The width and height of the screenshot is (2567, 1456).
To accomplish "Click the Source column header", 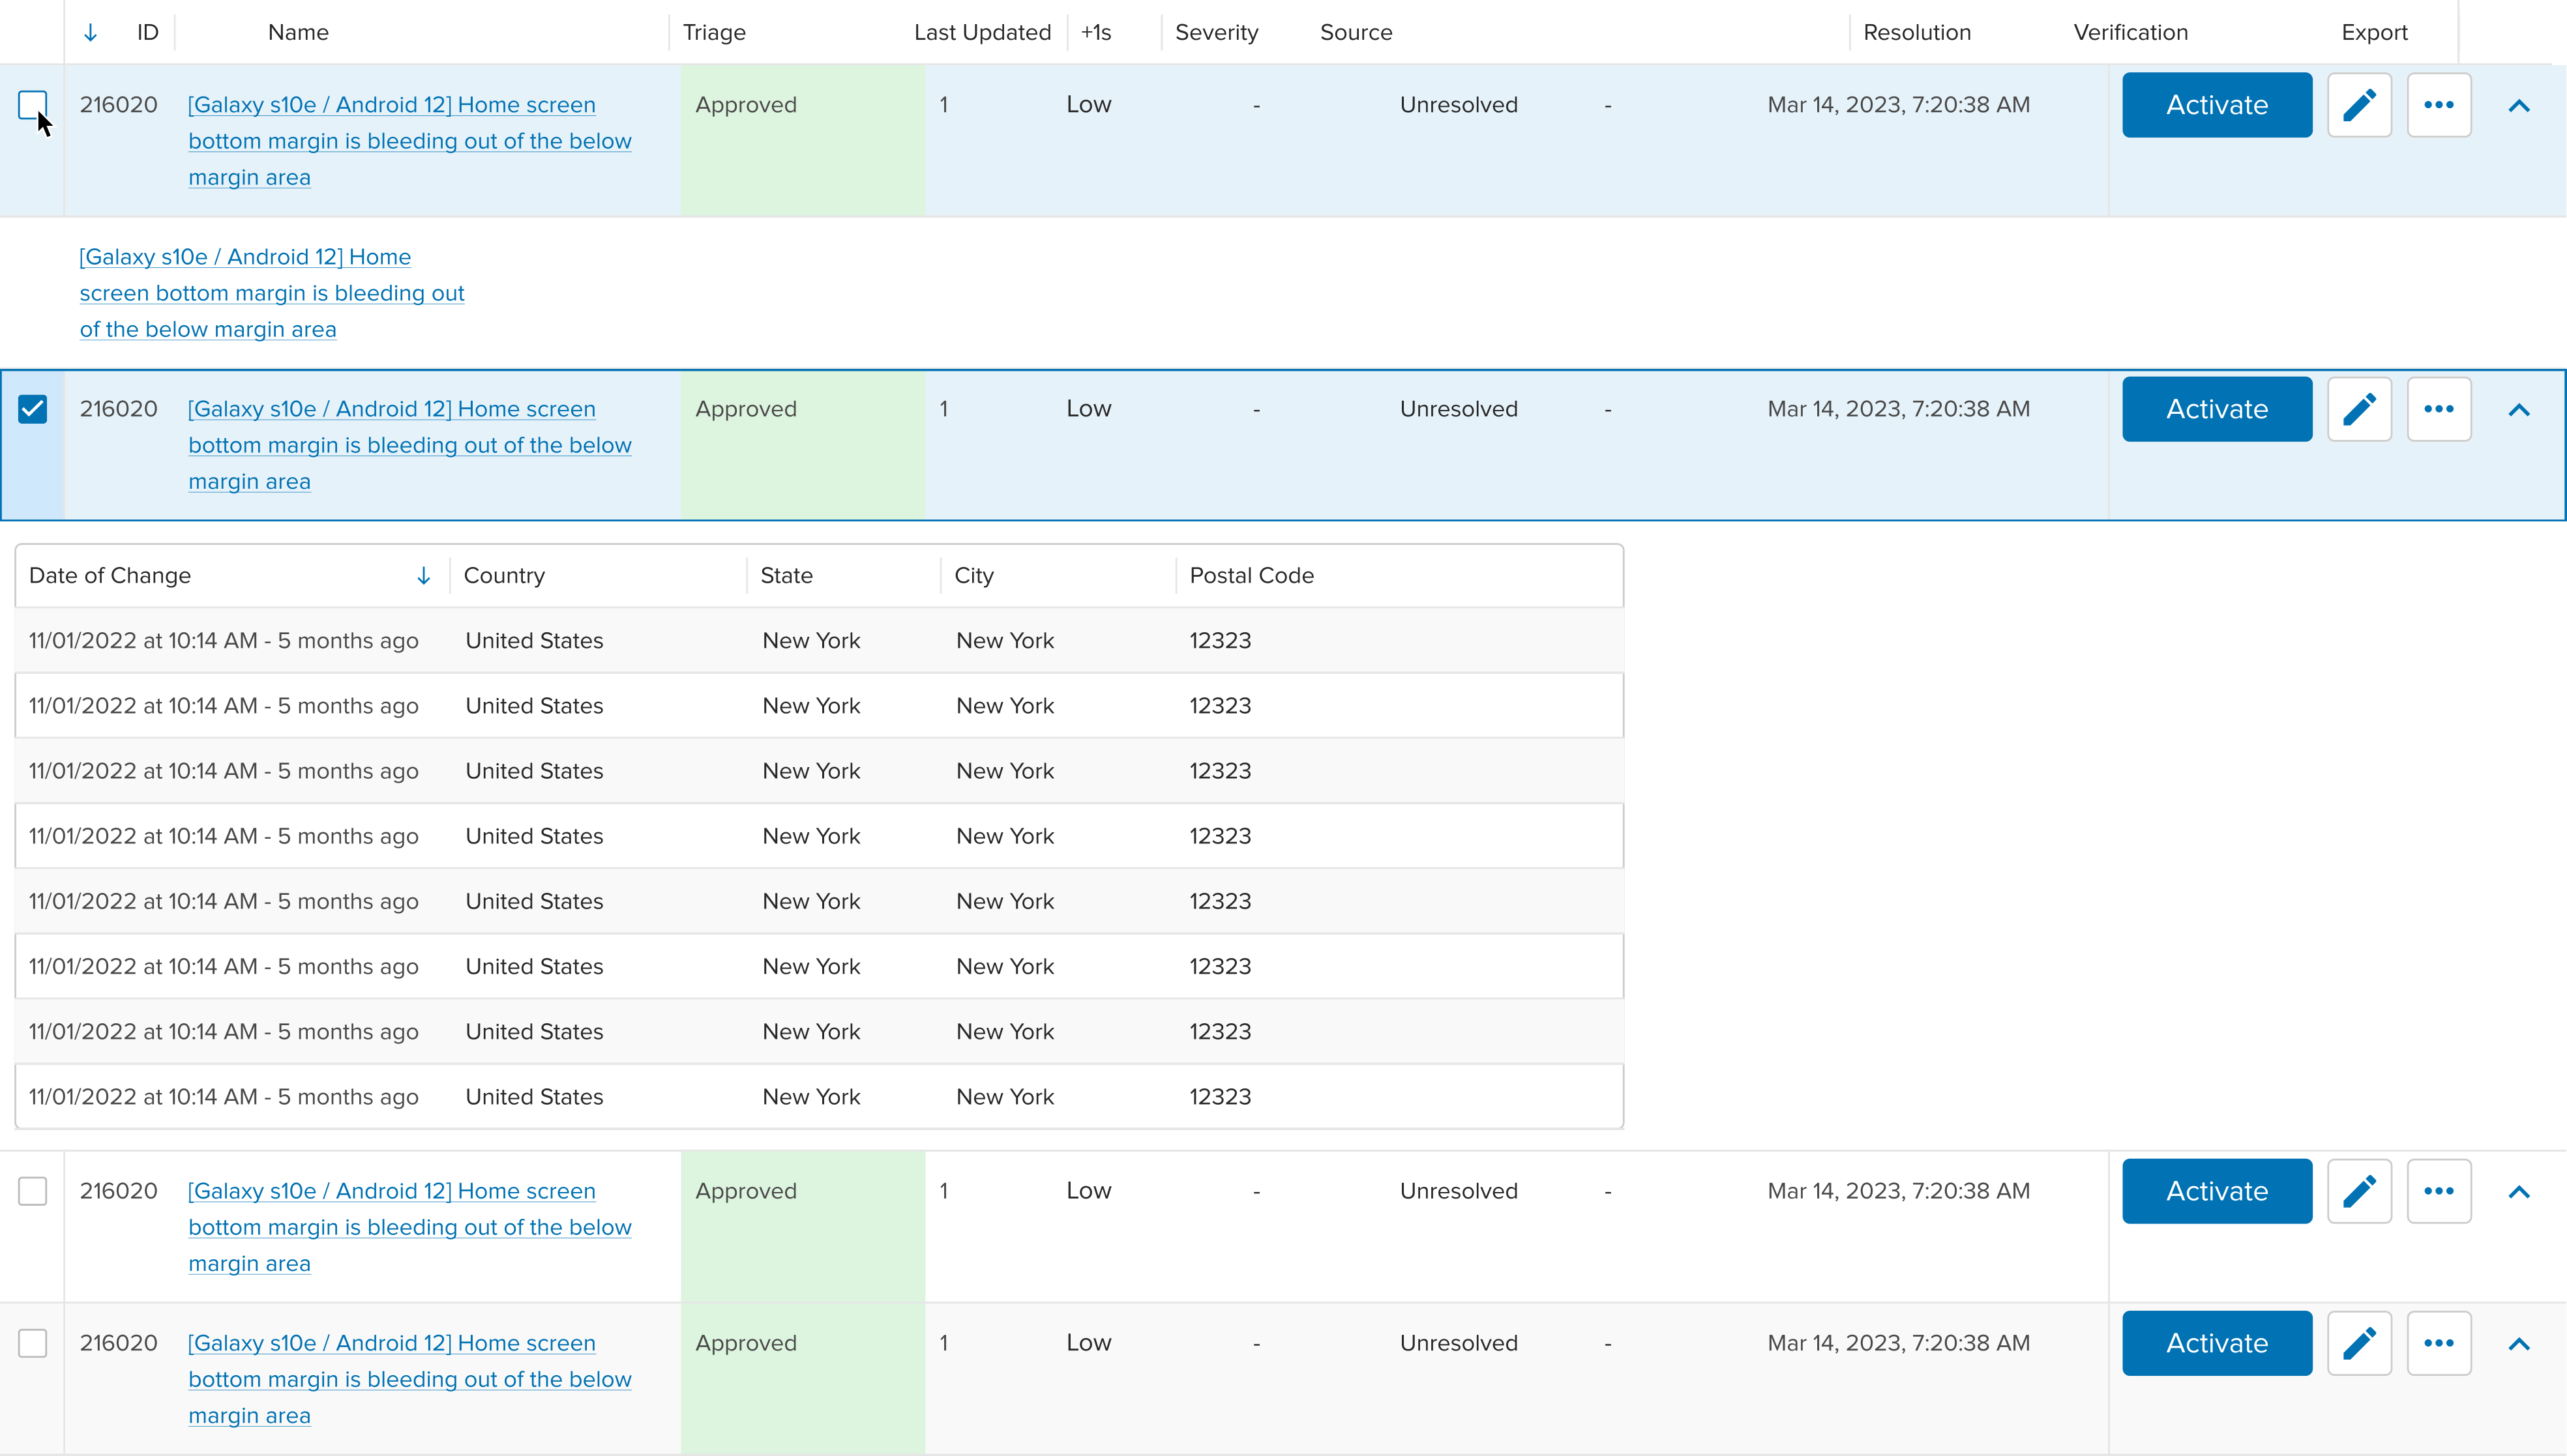I will pos(1356,33).
